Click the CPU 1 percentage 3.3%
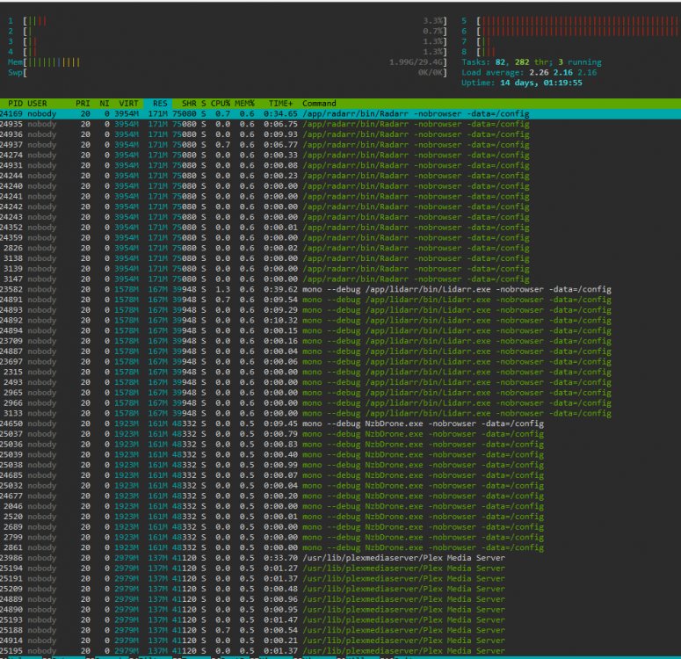 [x=433, y=21]
